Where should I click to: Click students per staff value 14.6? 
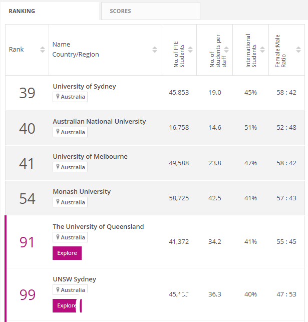[215, 128]
